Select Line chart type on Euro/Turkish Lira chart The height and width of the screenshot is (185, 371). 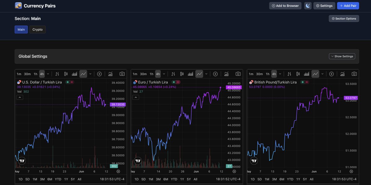click(199, 74)
